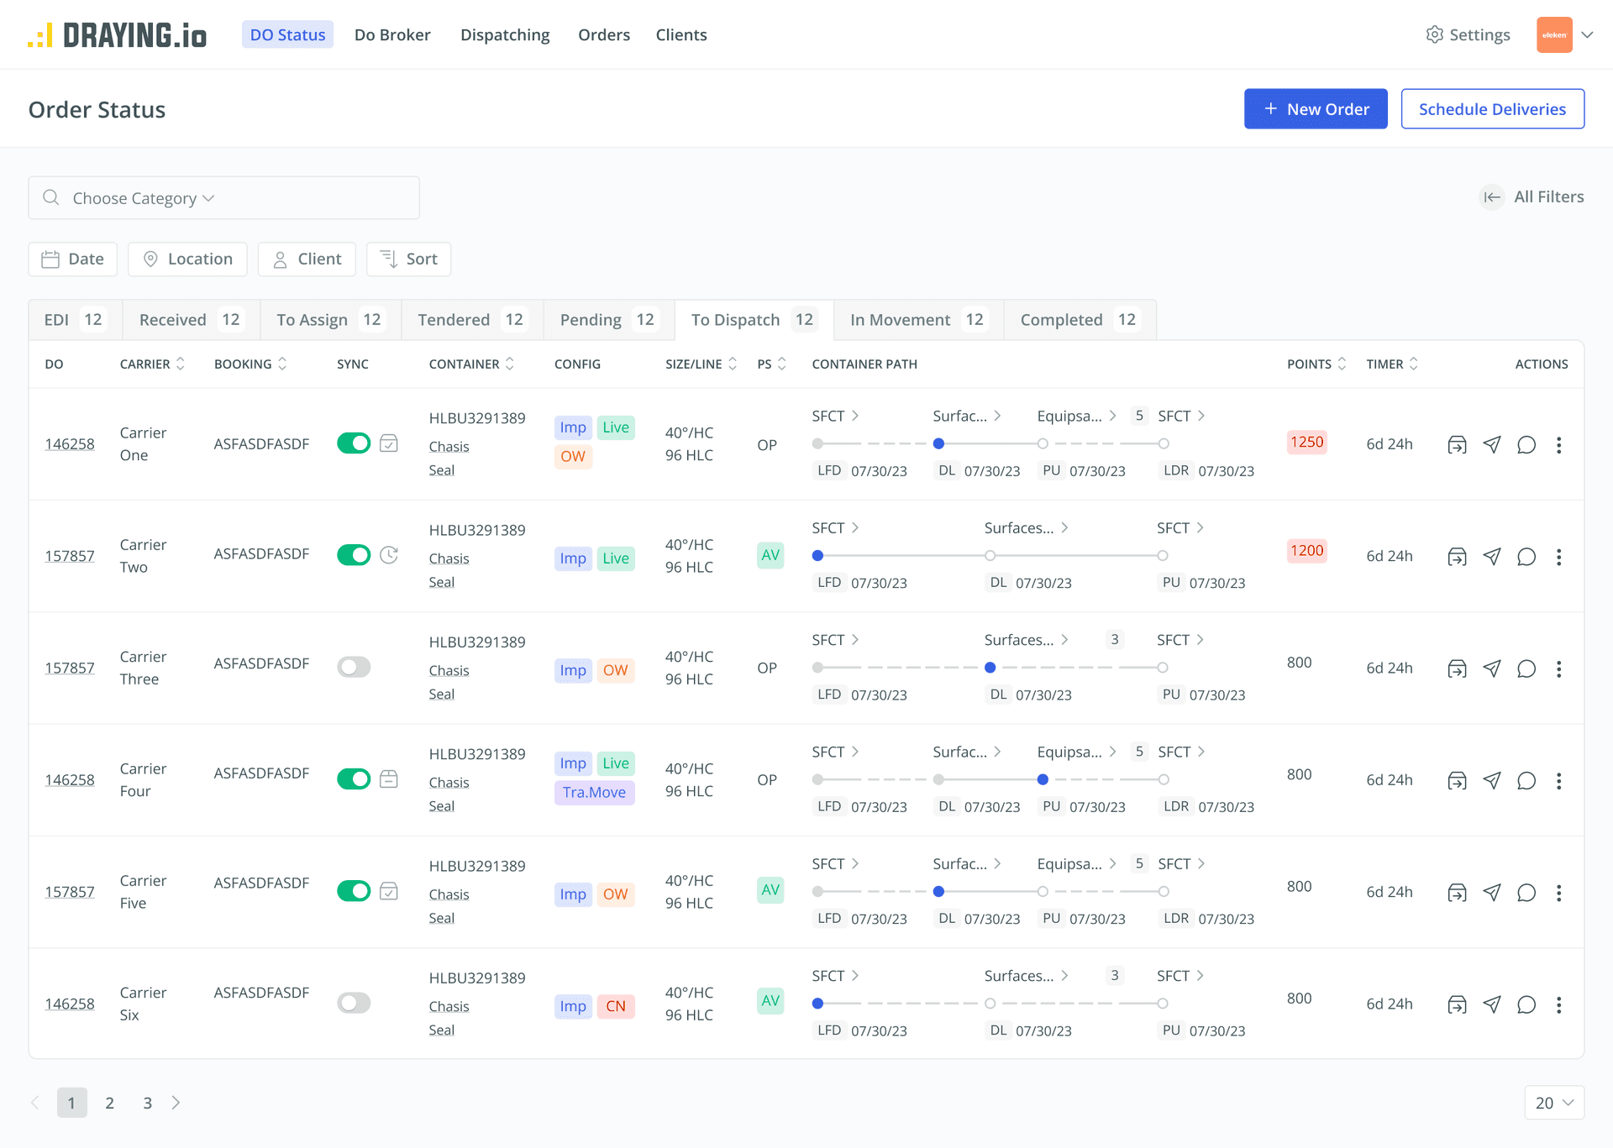Viewport: 1613px width, 1148px height.
Task: Open the Choose Category dropdown
Action: (143, 198)
